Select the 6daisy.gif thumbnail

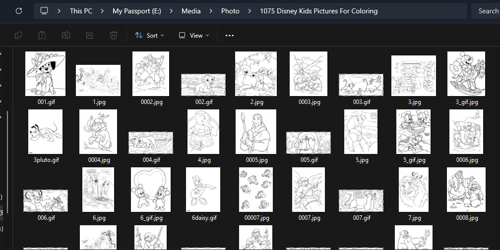click(x=204, y=190)
